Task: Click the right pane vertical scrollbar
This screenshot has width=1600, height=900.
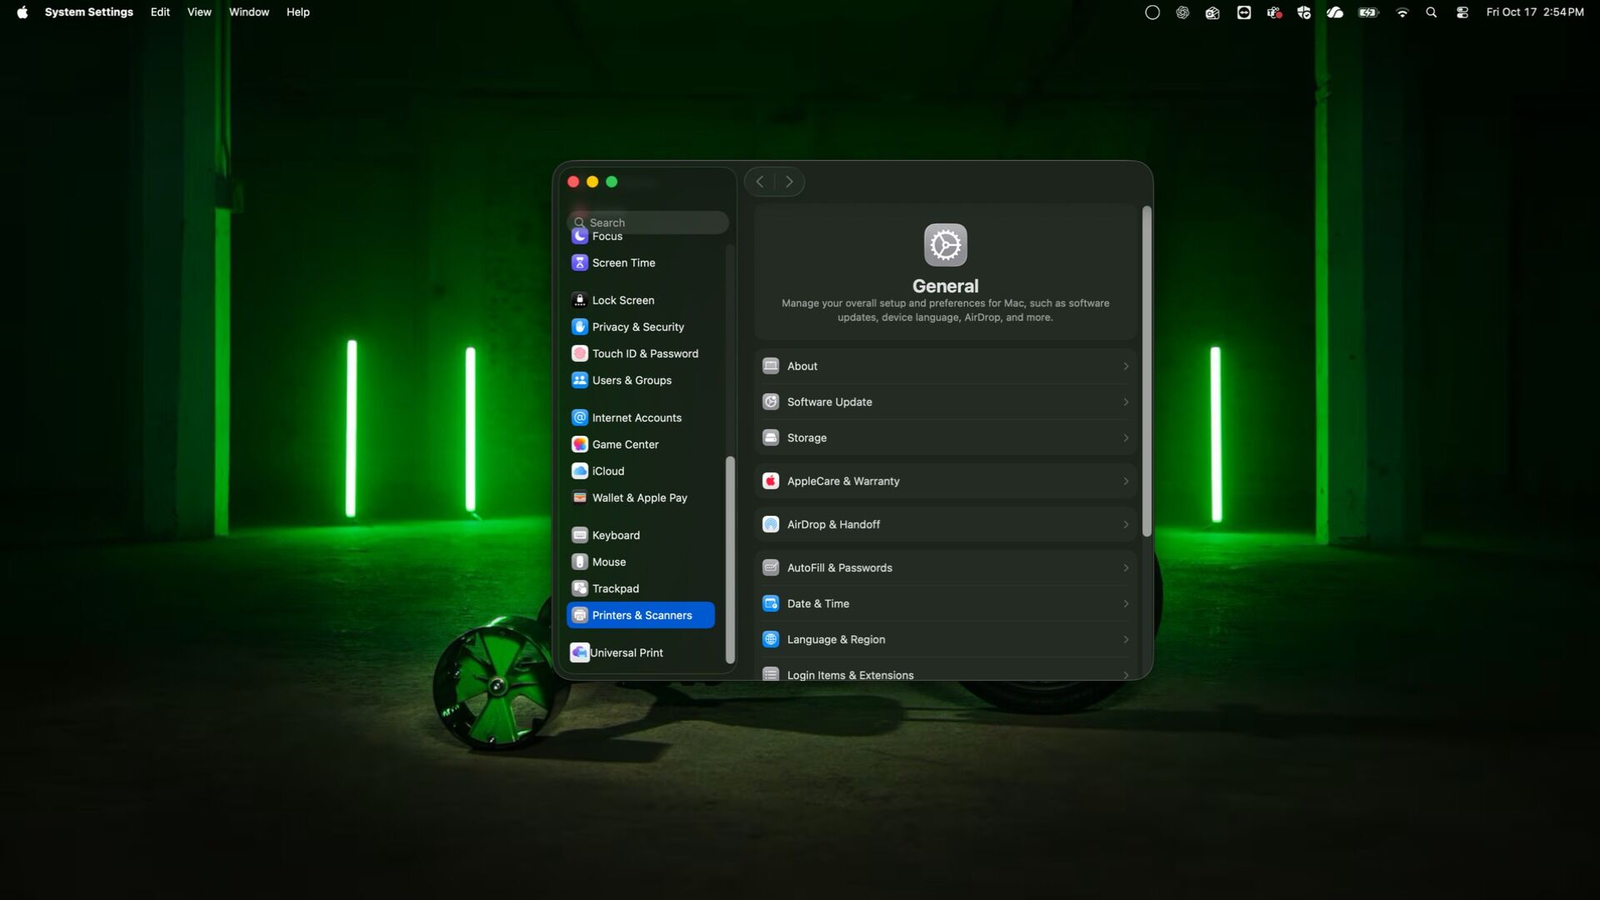Action: point(1147,371)
